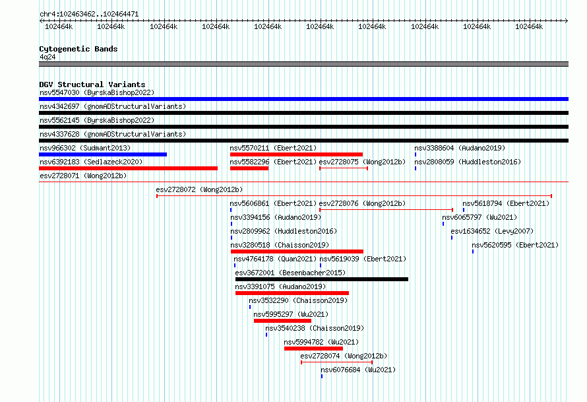Select the red bar under nsv5570211
The width and height of the screenshot is (587, 402).
pyautogui.click(x=297, y=154)
